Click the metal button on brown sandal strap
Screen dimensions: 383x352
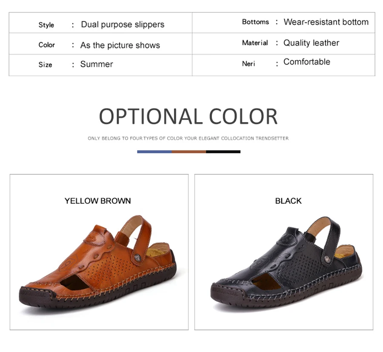137,257
